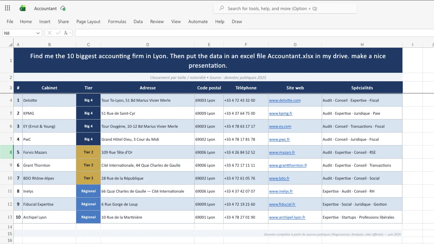This screenshot has height=244, width=434.
Task: Open the Data tab
Action: click(138, 22)
